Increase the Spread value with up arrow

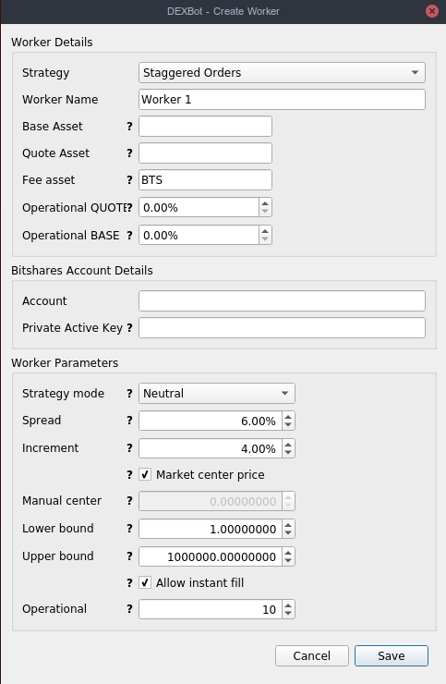coord(288,417)
